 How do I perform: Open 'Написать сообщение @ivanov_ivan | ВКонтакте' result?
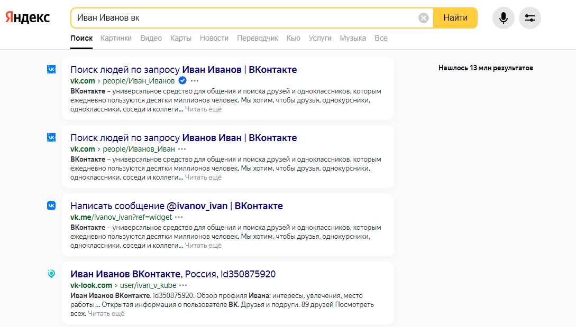tap(177, 206)
